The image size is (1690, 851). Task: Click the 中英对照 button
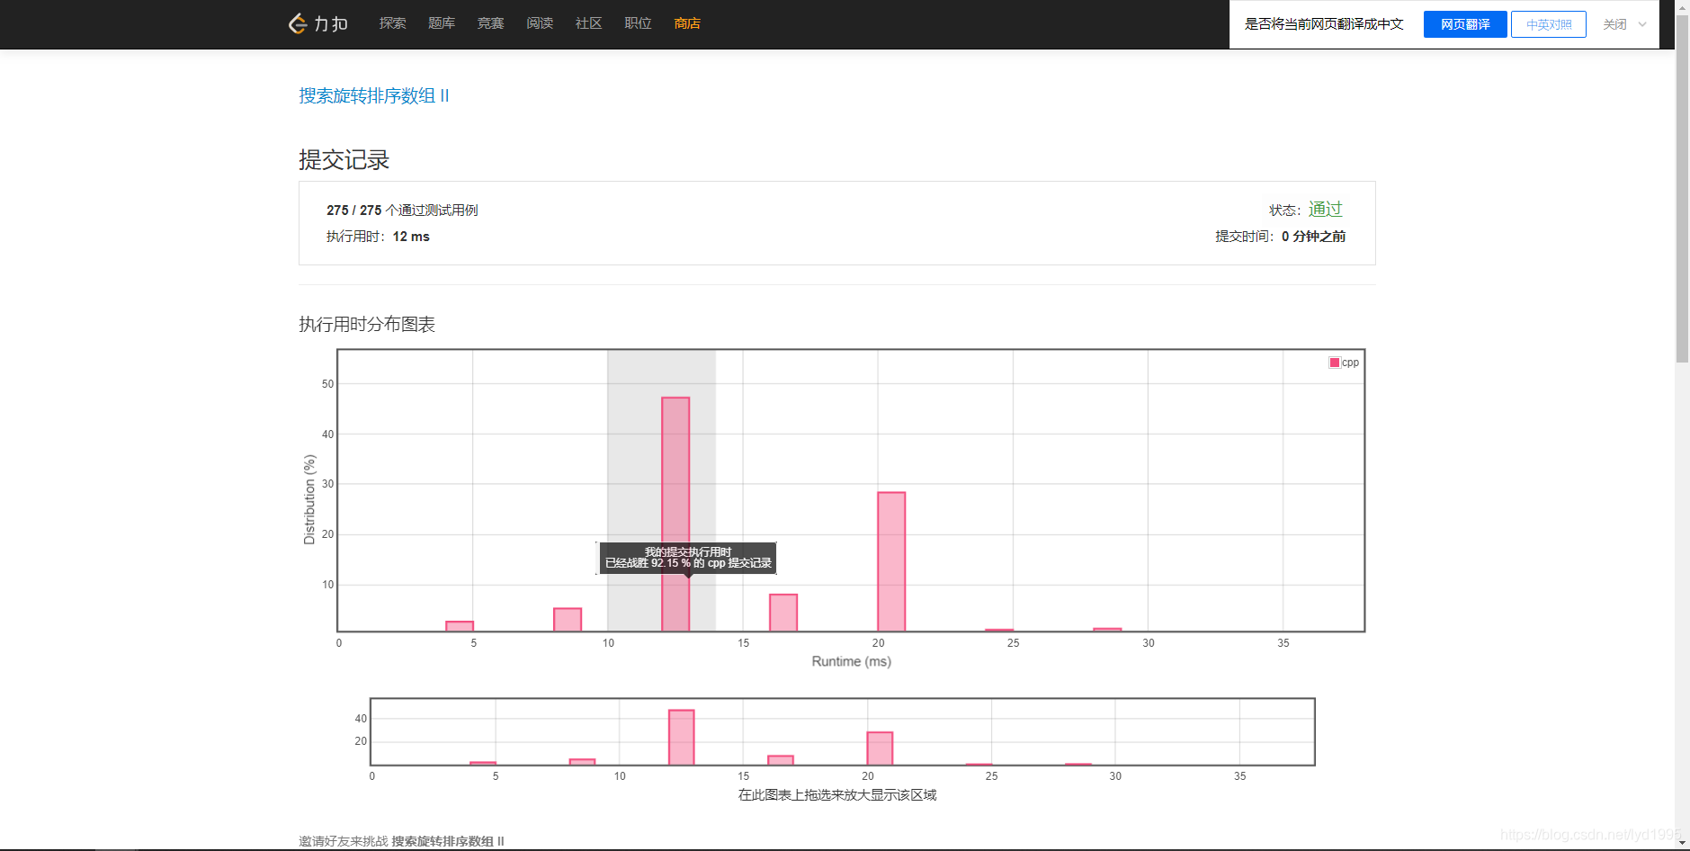click(1549, 24)
